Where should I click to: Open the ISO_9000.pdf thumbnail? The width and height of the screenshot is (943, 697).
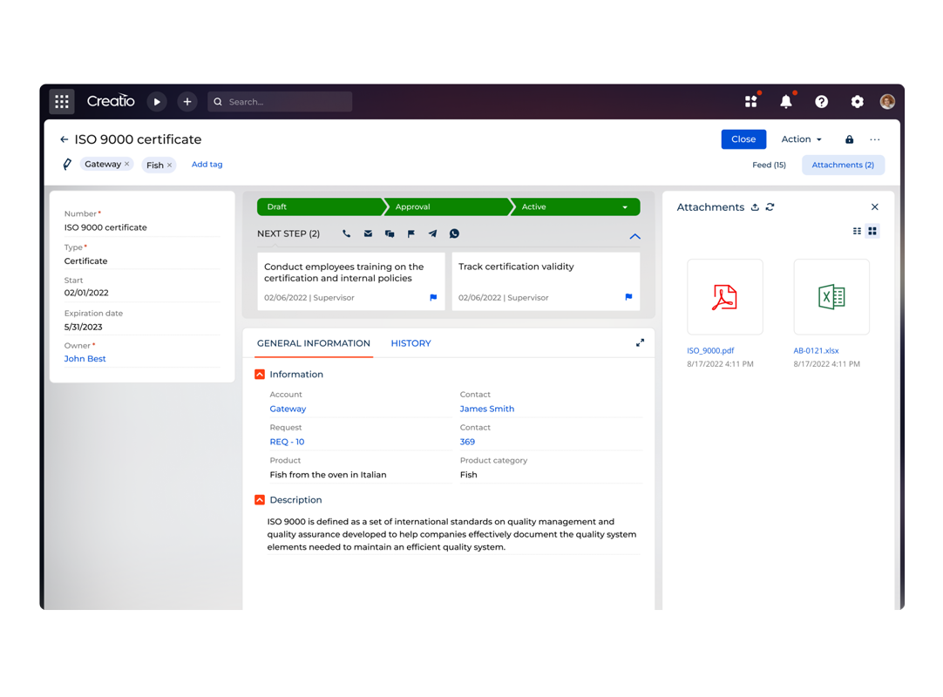point(724,297)
